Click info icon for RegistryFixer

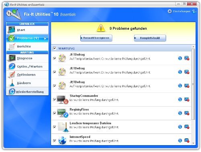click(180, 113)
